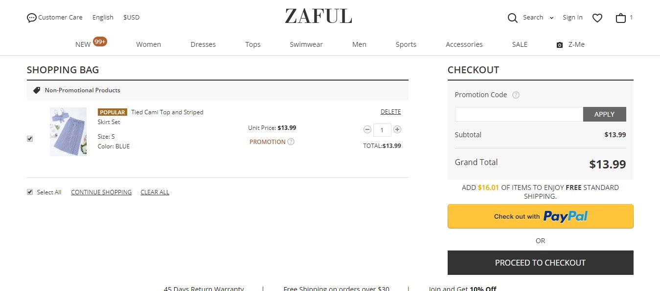Open the Swimwear menu
660x291 pixels.
(x=306, y=44)
